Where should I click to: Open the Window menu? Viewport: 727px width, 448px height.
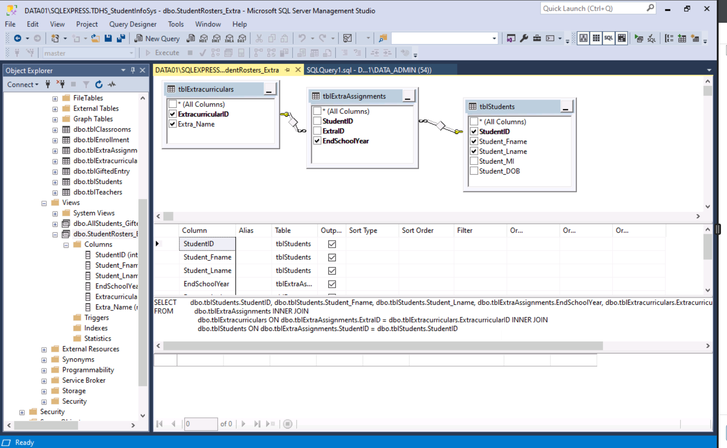click(x=208, y=24)
